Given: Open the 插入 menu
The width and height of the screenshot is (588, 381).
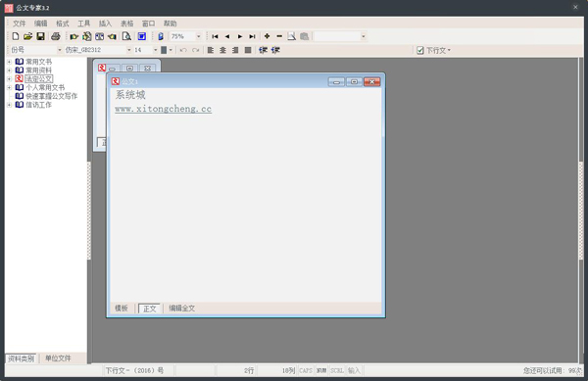Looking at the screenshot, I should pos(105,24).
